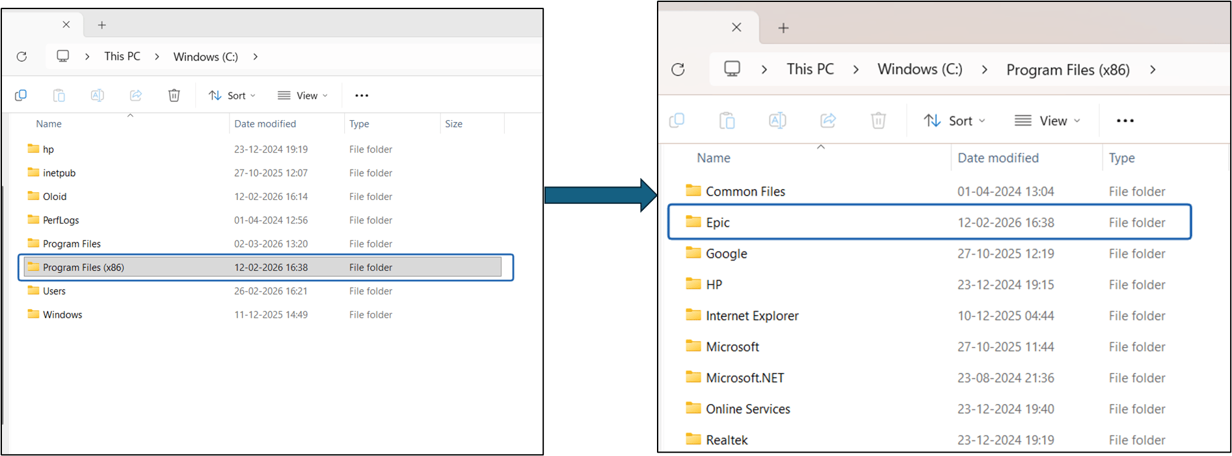Sort by Date modified header in left window
The width and height of the screenshot is (1232, 456).
(265, 123)
